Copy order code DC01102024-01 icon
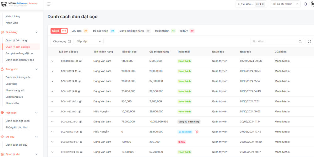 (x=80, y=111)
